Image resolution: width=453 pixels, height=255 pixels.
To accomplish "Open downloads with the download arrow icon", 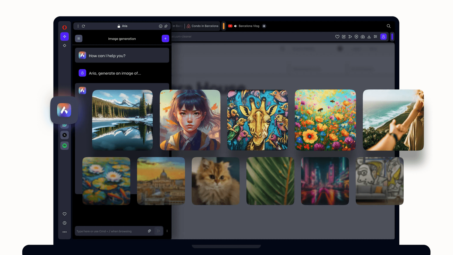I will pyautogui.click(x=369, y=37).
